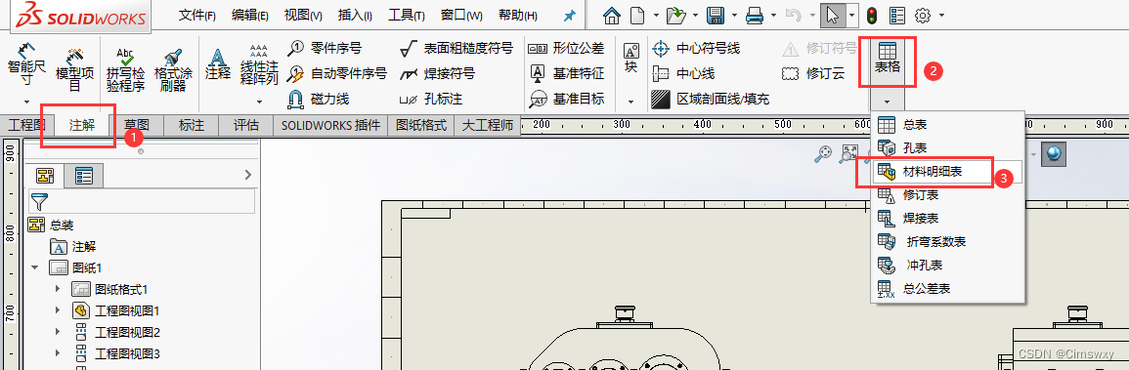Screen dimensions: 1129x370
Task: Insert a 修订云 revision cloud
Action: click(x=813, y=73)
